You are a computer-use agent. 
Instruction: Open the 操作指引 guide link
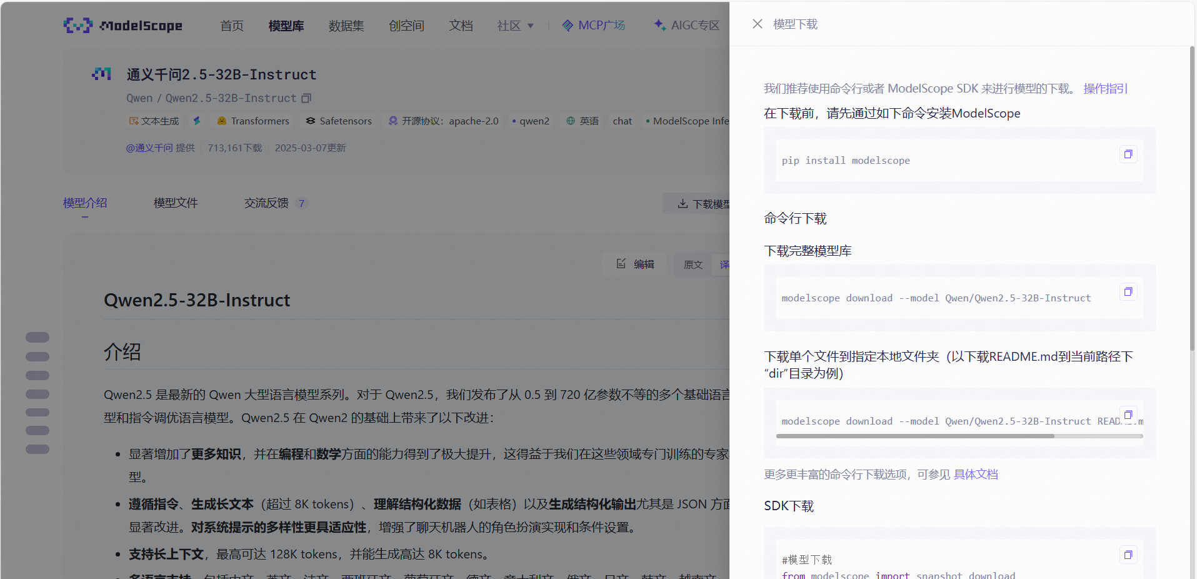[1104, 88]
